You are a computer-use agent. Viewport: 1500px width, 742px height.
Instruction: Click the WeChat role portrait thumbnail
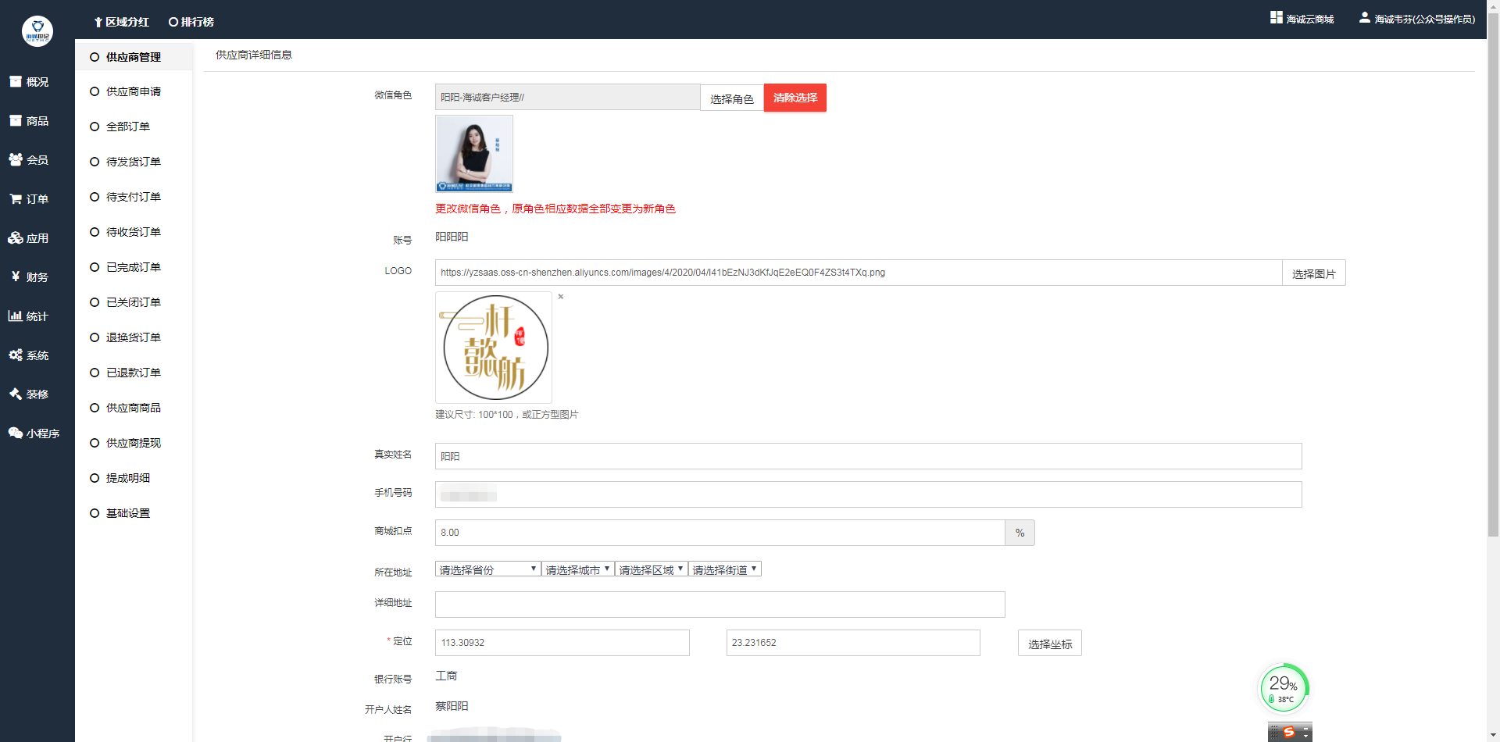coord(474,154)
